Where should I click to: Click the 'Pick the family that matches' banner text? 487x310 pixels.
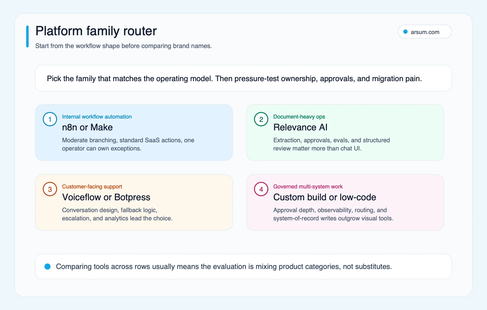(234, 78)
